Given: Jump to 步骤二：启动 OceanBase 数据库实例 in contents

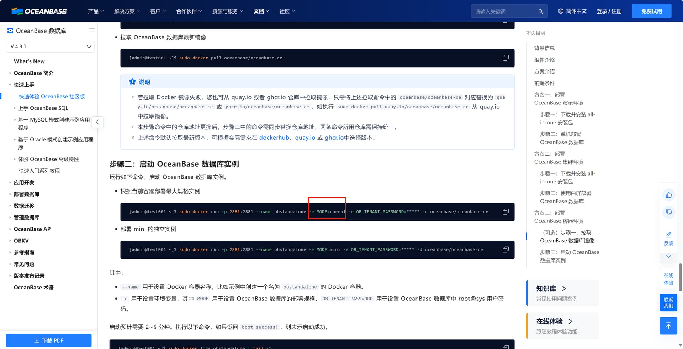Looking at the screenshot, I should pyautogui.click(x=570, y=256).
